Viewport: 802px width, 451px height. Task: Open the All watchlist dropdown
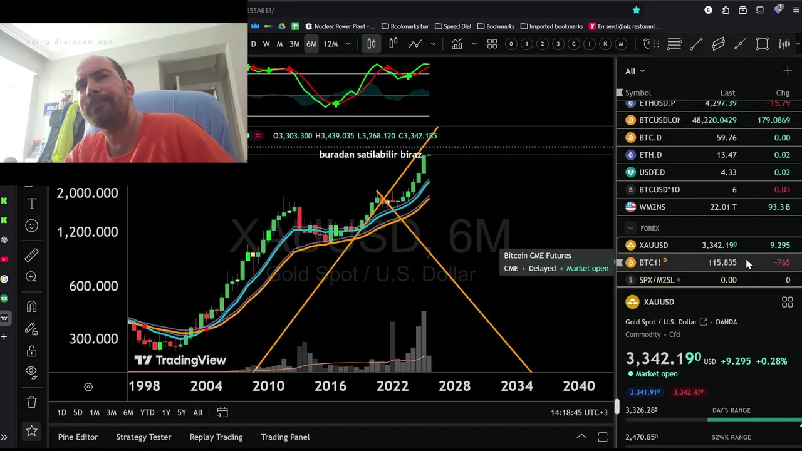(635, 71)
